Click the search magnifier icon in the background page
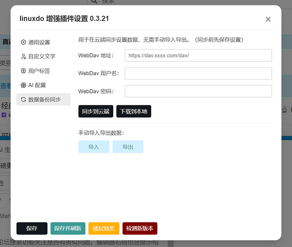The image size is (292, 247). click(x=94, y=1)
